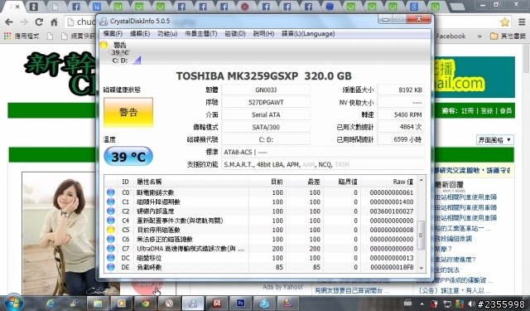Screen dimensions: 530x311
Task: Select the 527DPGAWT serial number field
Action: 266,102
